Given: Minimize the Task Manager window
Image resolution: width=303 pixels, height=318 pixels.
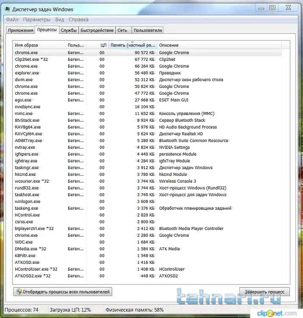Looking at the screenshot, I should pos(261,8).
